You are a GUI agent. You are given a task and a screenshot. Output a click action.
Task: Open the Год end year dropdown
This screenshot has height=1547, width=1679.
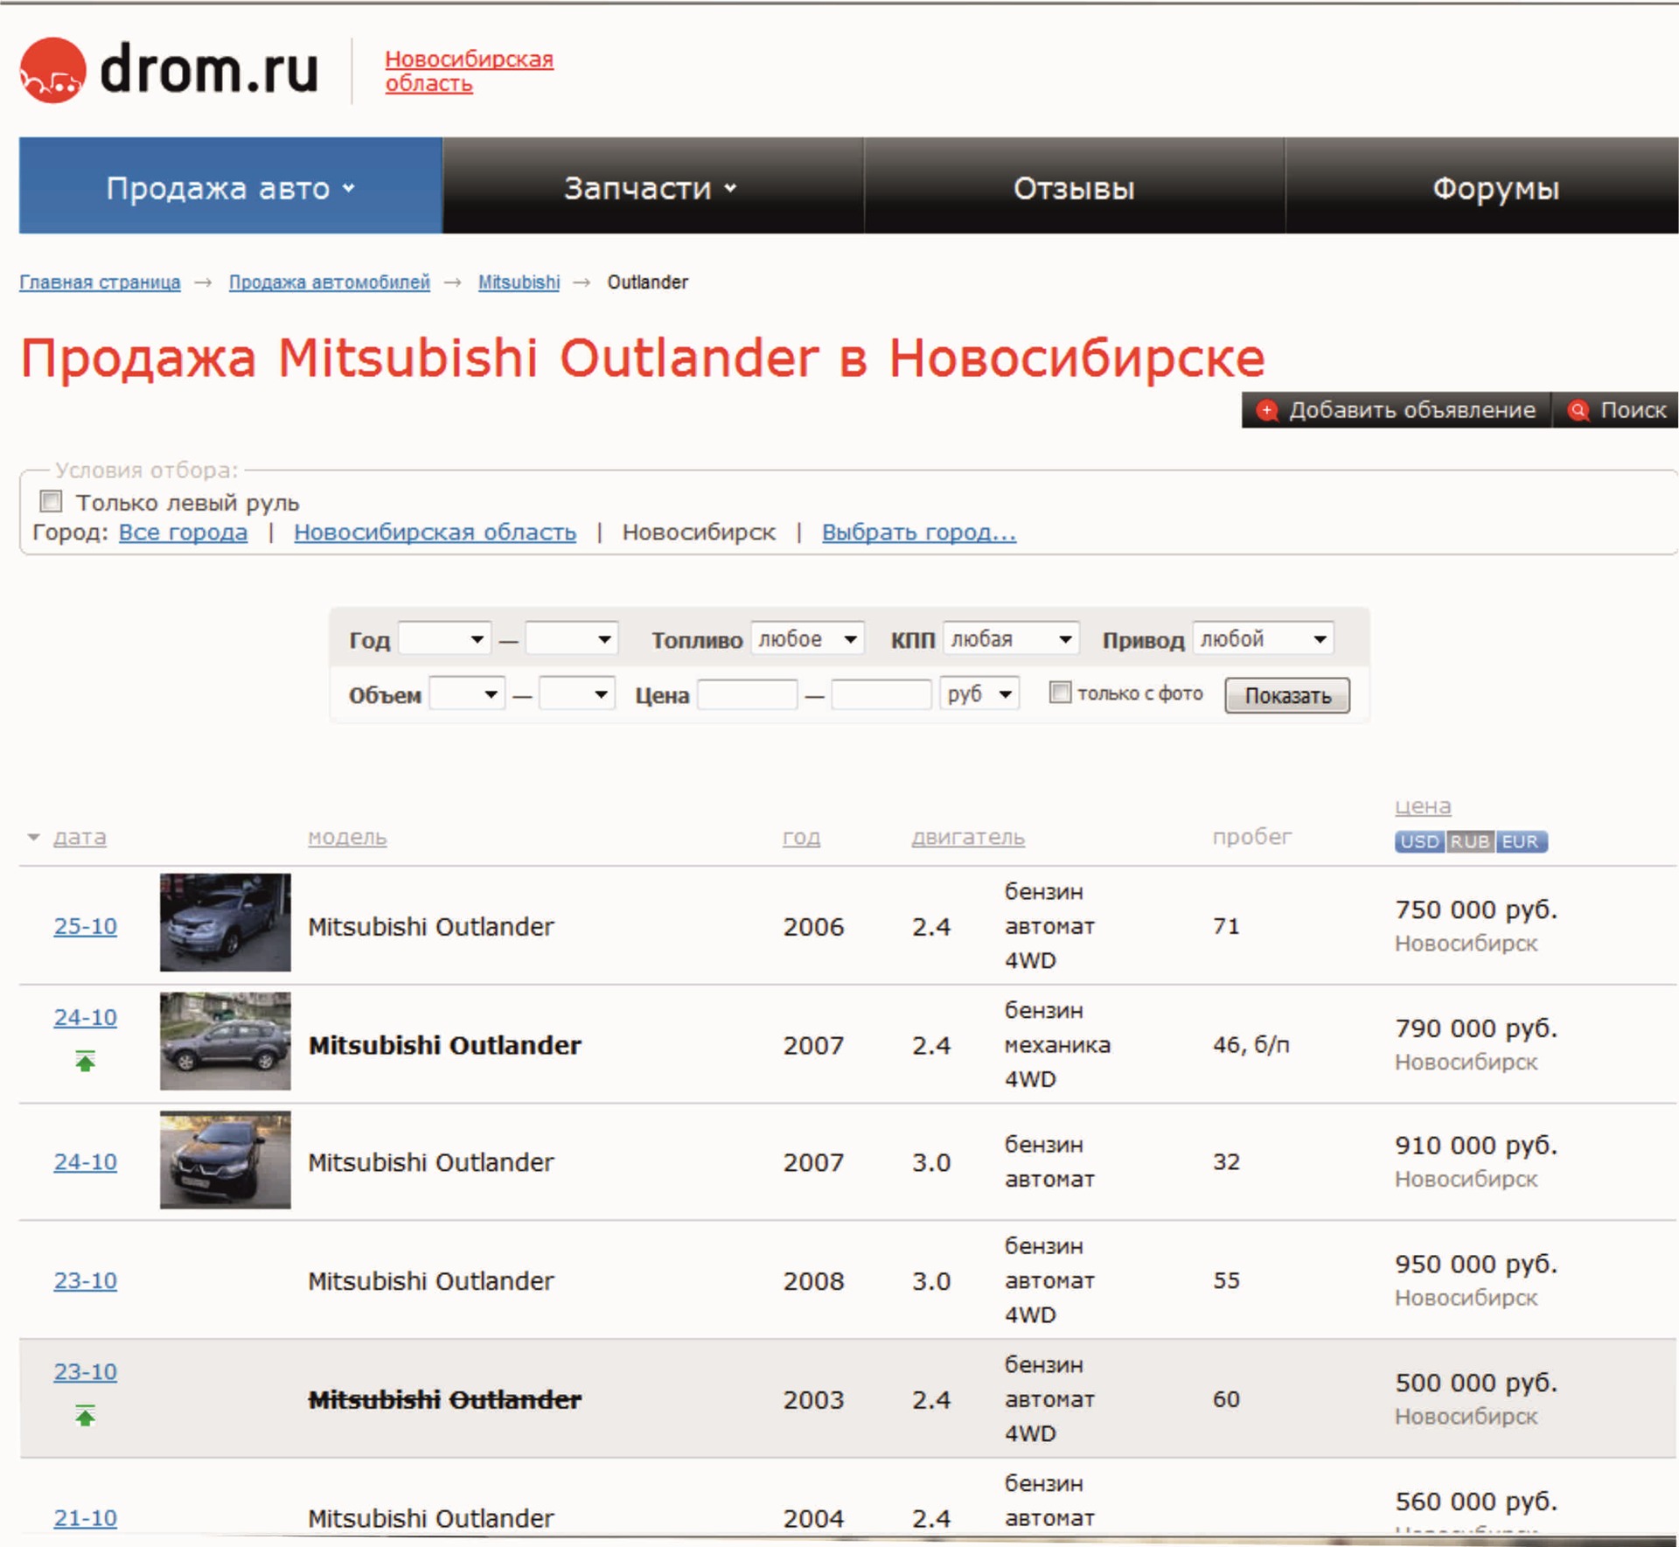tap(572, 638)
